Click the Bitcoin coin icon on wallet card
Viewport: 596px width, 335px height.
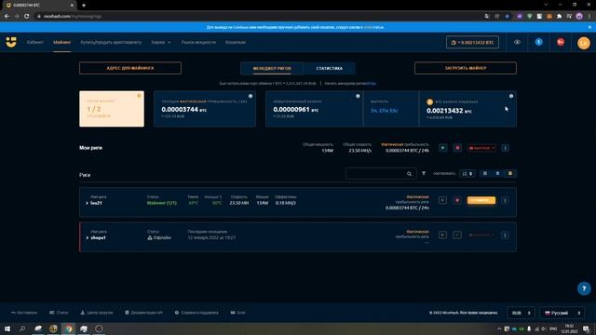pyautogui.click(x=429, y=101)
